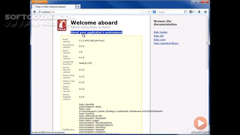Screen dimensions: 240x135
Task: Open the URL history dropdown arrow
Action: [145, 12]
